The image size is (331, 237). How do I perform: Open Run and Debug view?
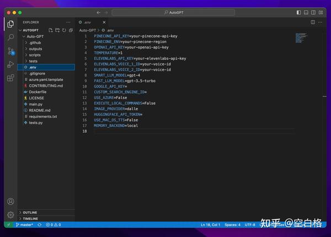[x=10, y=64]
